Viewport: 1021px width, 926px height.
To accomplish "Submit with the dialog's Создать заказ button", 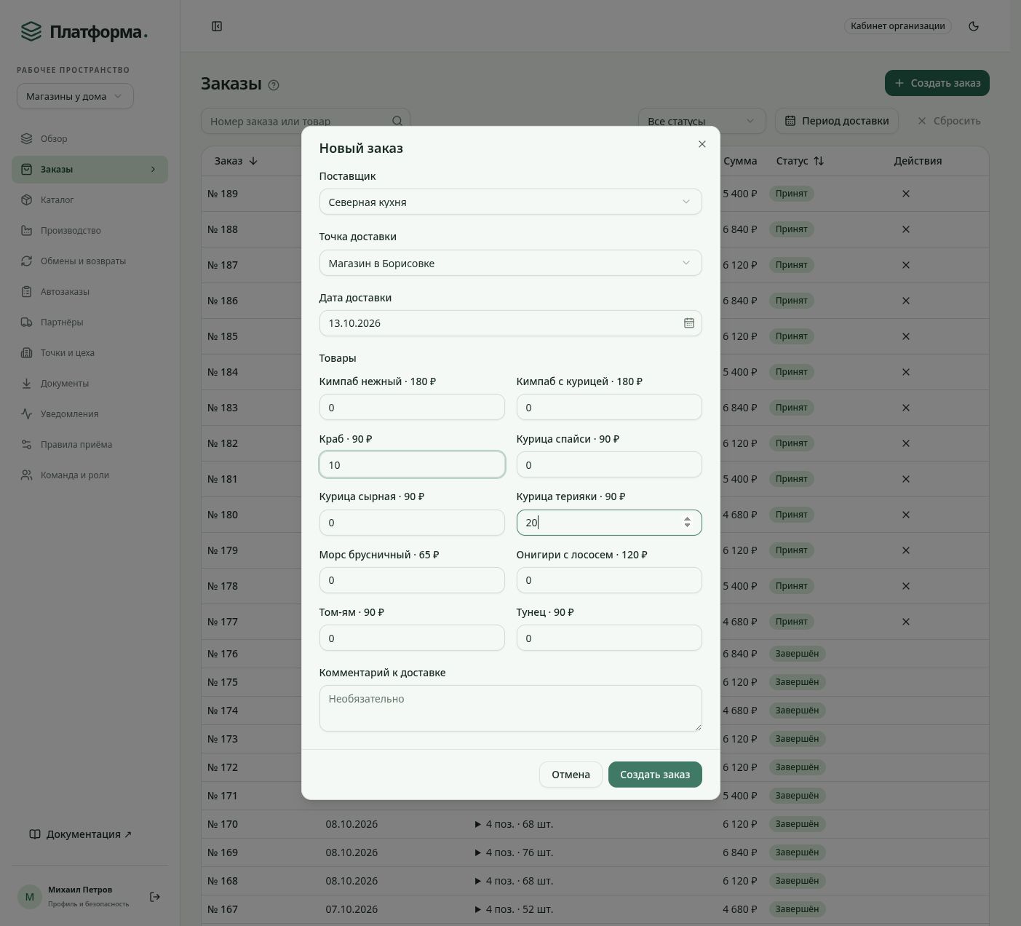I will click(x=655, y=775).
